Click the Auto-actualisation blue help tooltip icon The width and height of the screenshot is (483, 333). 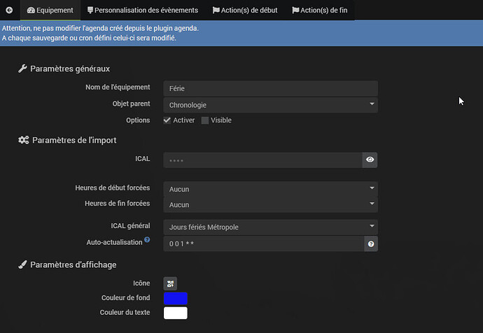pyautogui.click(x=147, y=239)
